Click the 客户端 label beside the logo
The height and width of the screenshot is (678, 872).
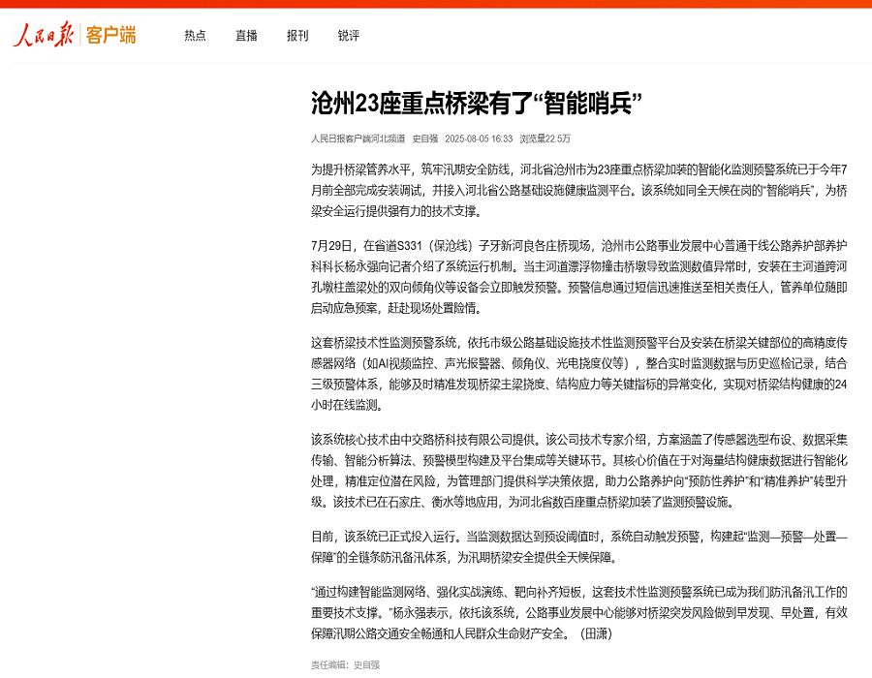tap(110, 35)
